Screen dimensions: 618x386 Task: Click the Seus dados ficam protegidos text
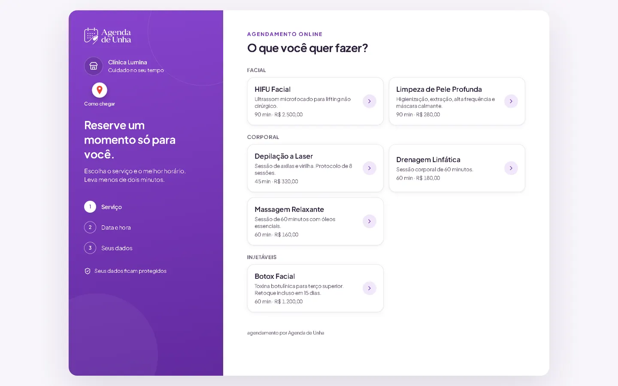(x=130, y=271)
